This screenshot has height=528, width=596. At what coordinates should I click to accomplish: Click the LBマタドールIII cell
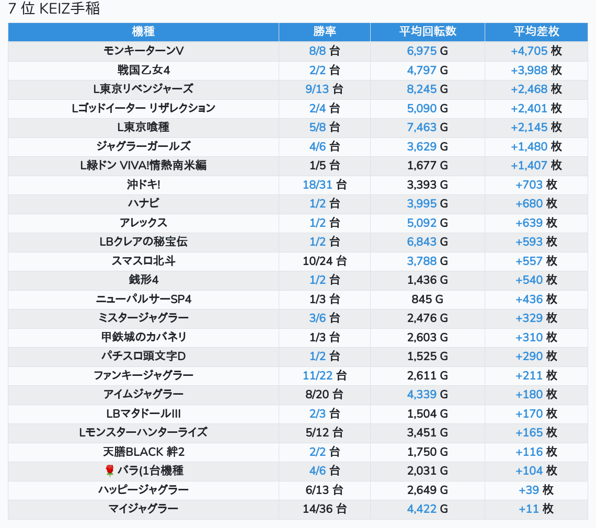pyautogui.click(x=143, y=414)
